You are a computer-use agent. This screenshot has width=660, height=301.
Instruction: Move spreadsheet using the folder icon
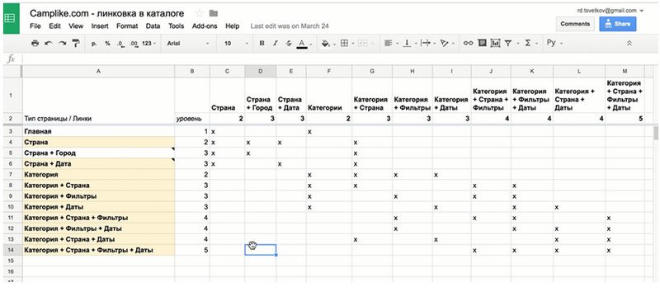coord(214,13)
